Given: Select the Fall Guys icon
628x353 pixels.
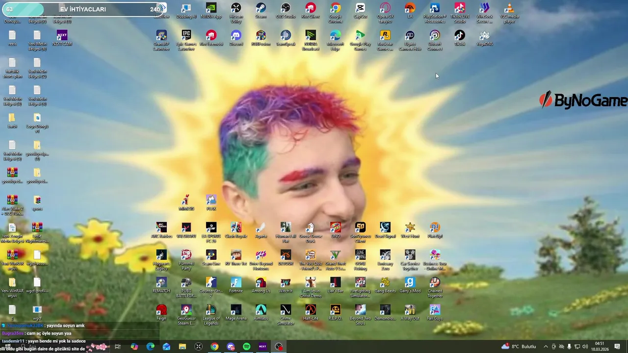Looking at the screenshot, I should 435,313.
